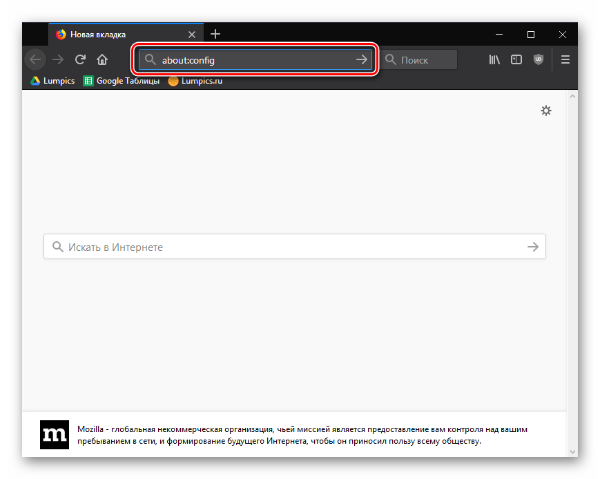Open the uBlock shield extension icon
600x479 pixels.
pyautogui.click(x=539, y=59)
